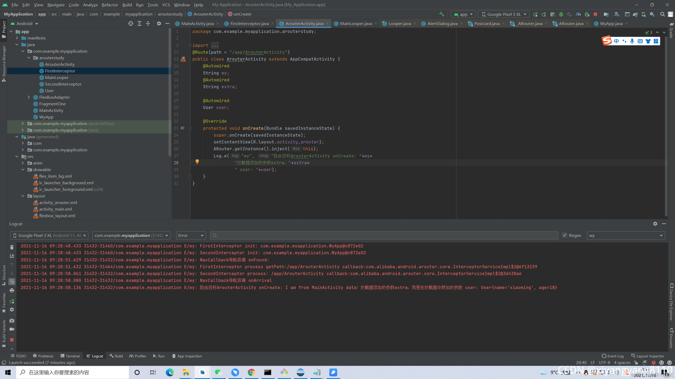Open the Profiler speedometer icon in toolbar
675x379 pixels.
578,14
